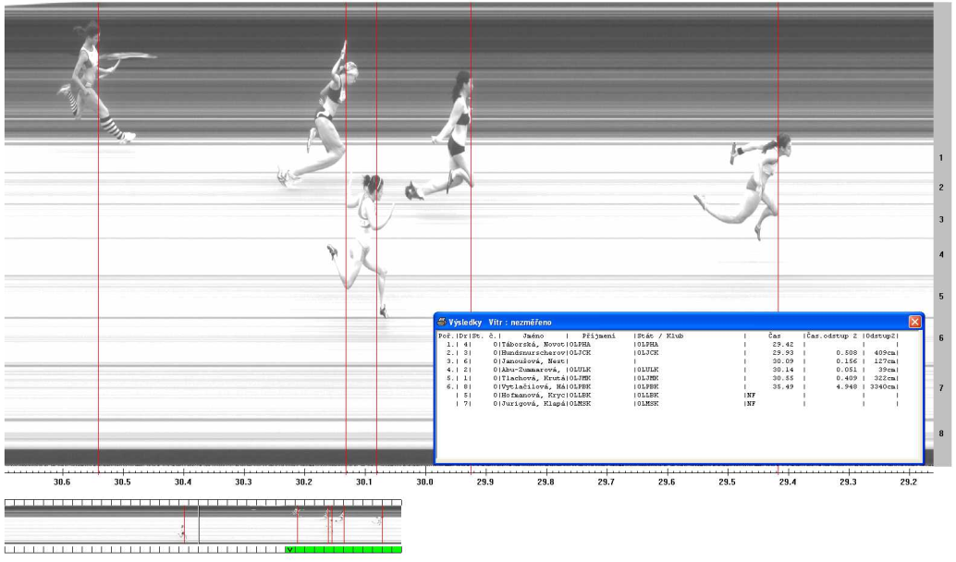Image resolution: width=956 pixels, height=562 pixels.
Task: Select the red finish marker at 30.14
Action: tap(347, 238)
